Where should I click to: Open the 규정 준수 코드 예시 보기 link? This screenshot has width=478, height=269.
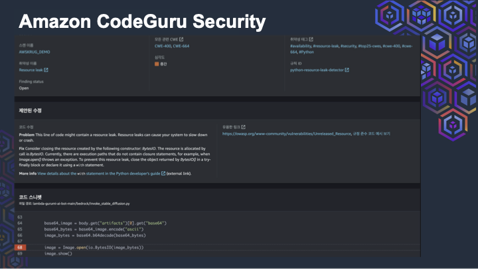click(372, 134)
